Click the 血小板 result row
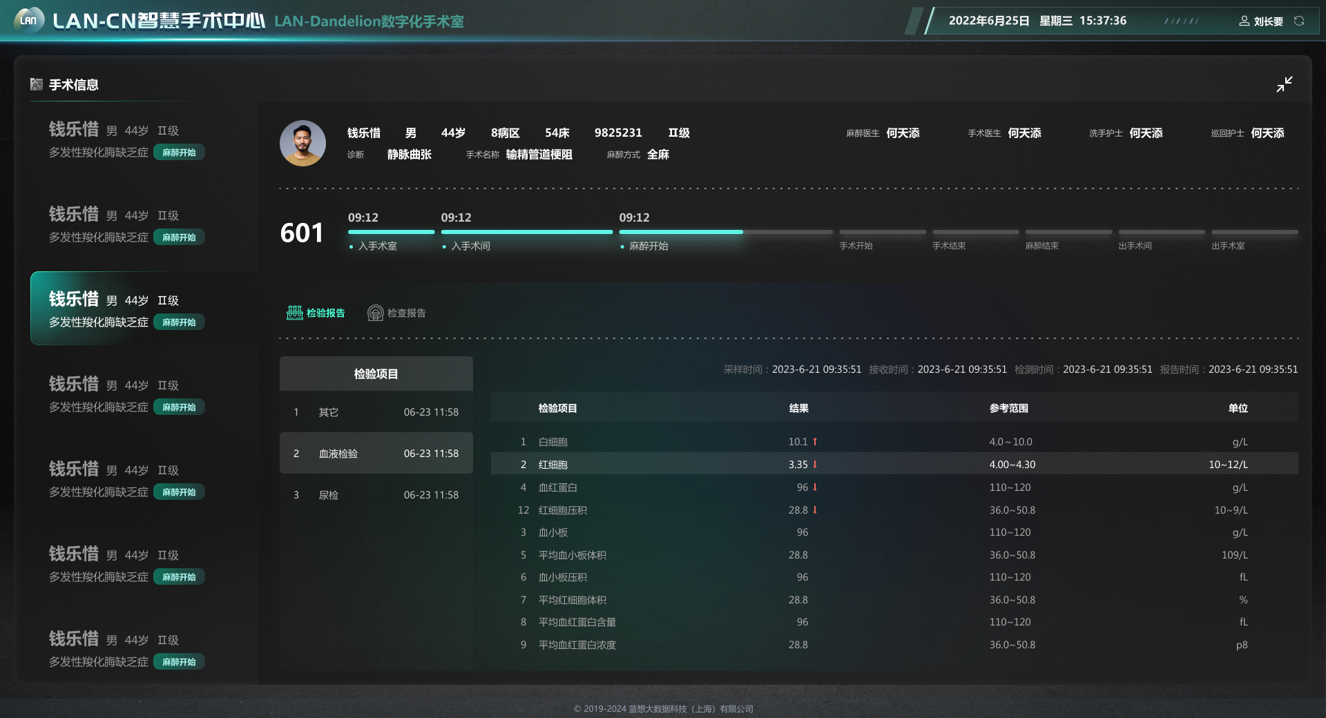Image resolution: width=1326 pixels, height=718 pixels. pyautogui.click(x=894, y=532)
